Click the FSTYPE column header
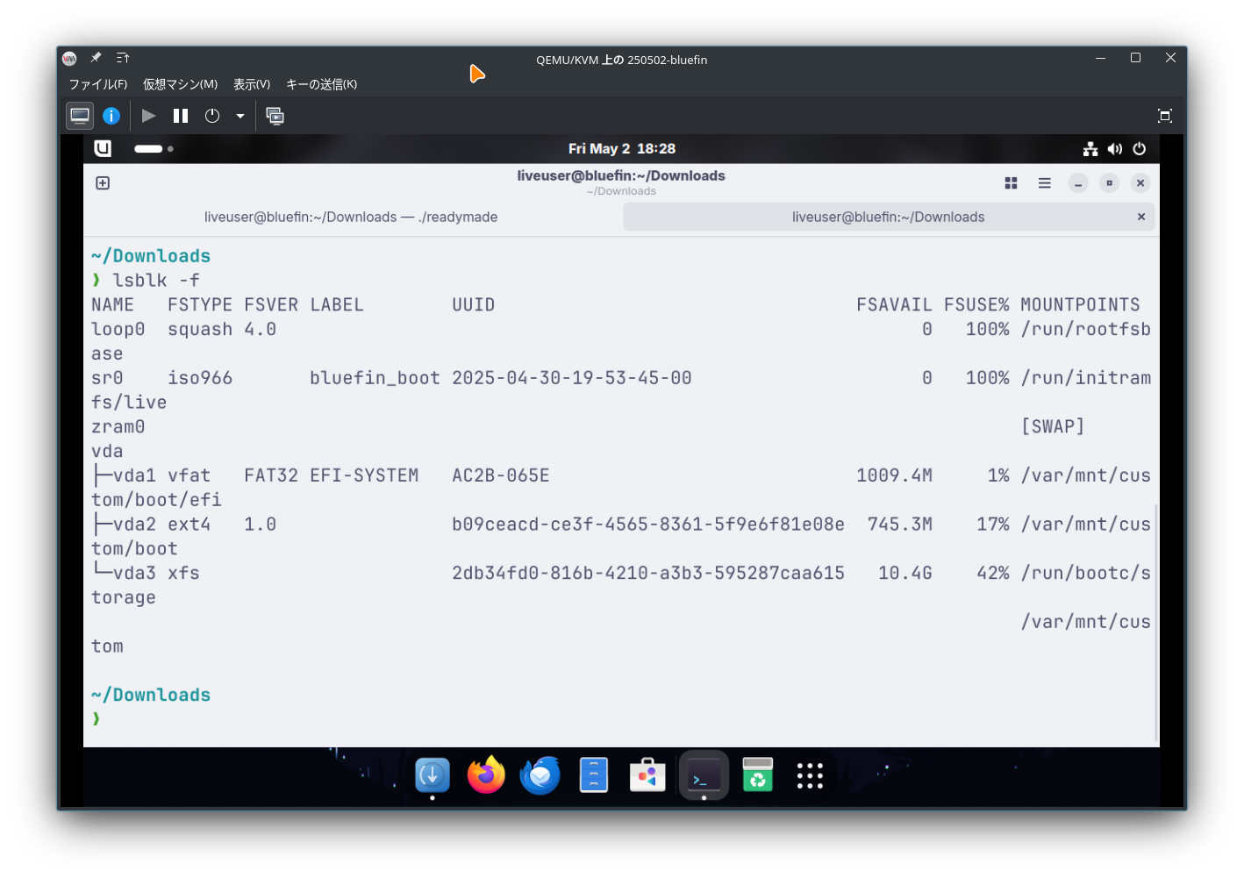 coord(200,305)
